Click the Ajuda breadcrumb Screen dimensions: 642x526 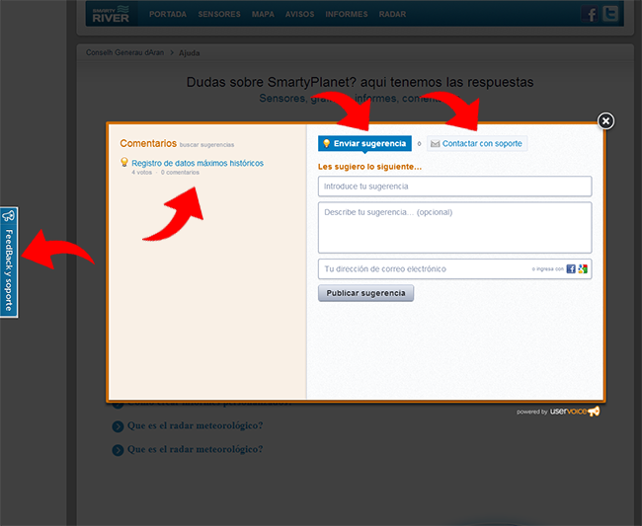click(190, 53)
